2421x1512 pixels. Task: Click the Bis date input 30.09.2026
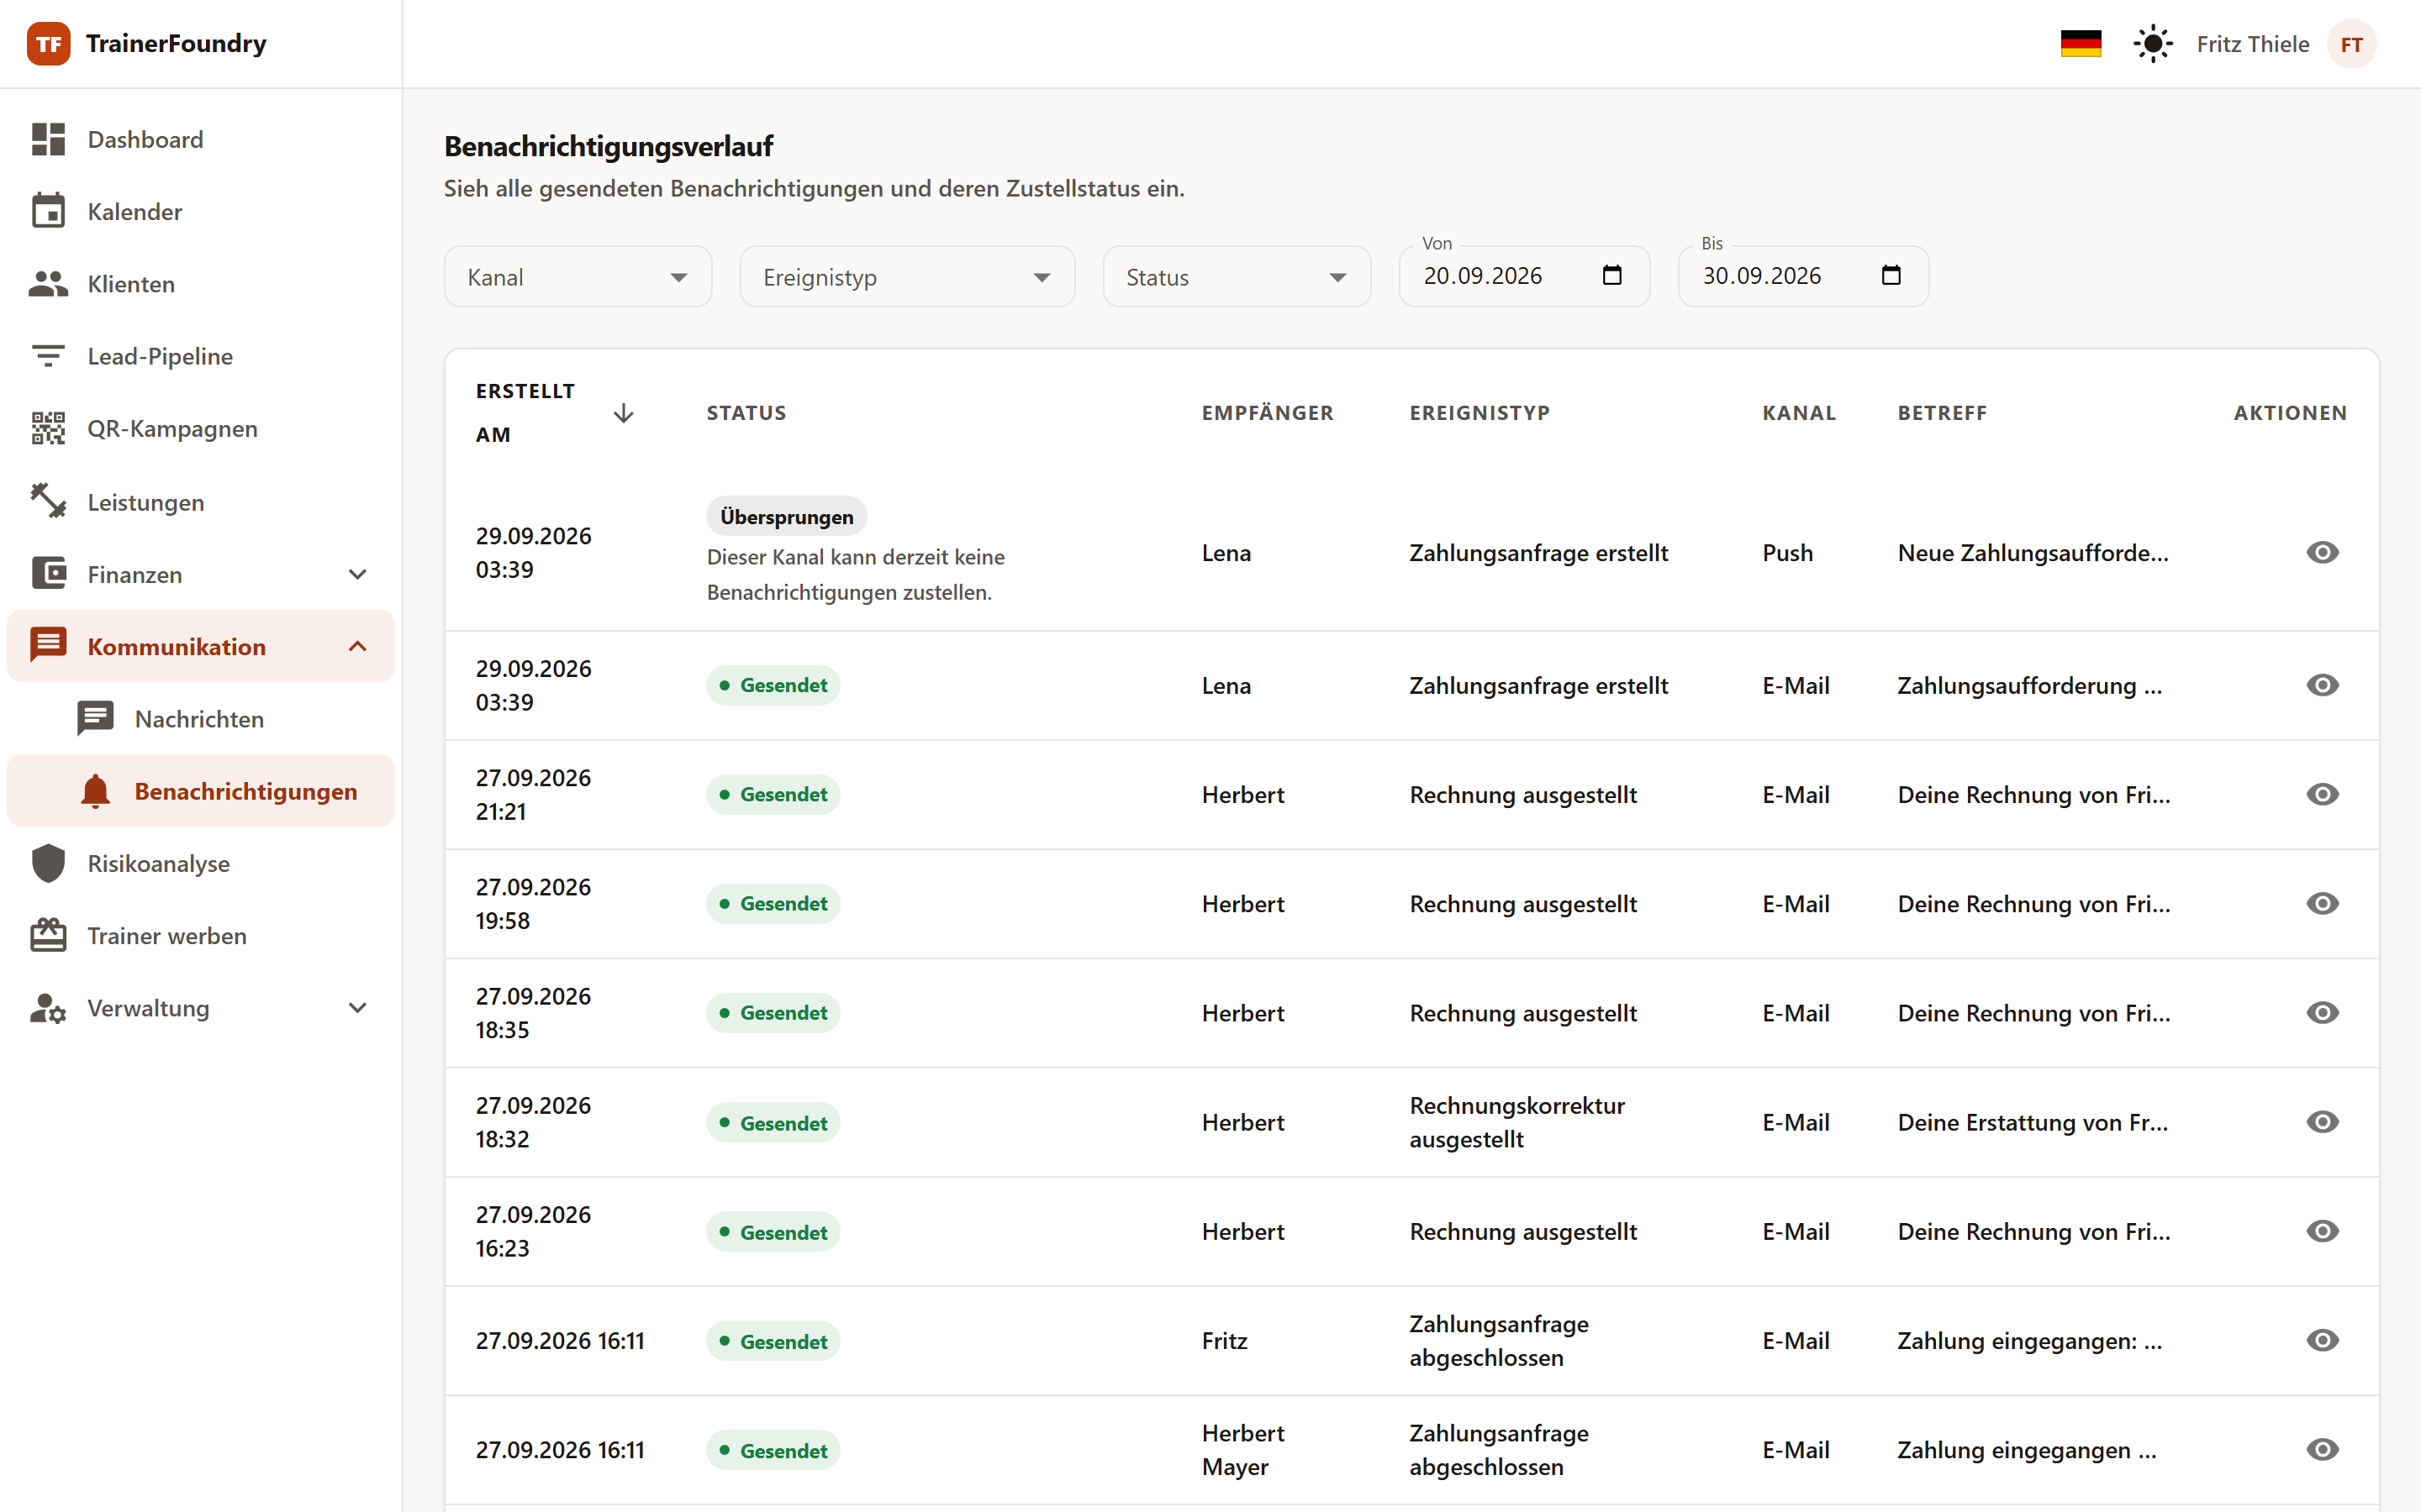coord(1803,276)
